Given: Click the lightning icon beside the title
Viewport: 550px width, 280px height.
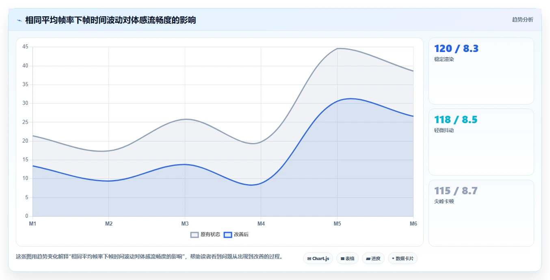Looking at the screenshot, I should click(x=19, y=20).
